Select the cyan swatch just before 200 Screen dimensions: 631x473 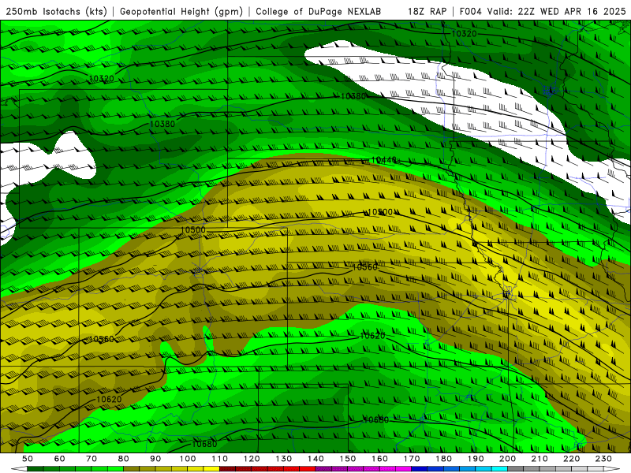point(500,469)
